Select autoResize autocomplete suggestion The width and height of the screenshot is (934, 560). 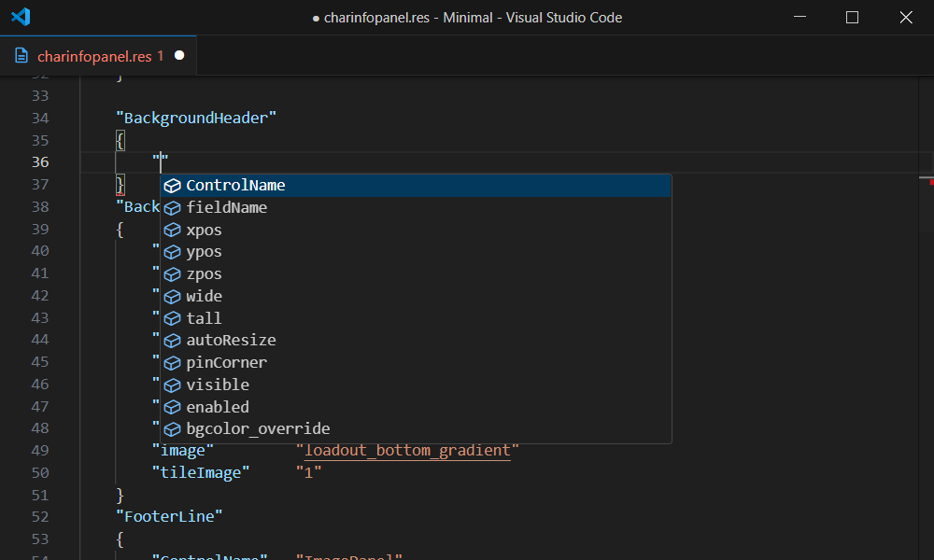click(x=416, y=340)
